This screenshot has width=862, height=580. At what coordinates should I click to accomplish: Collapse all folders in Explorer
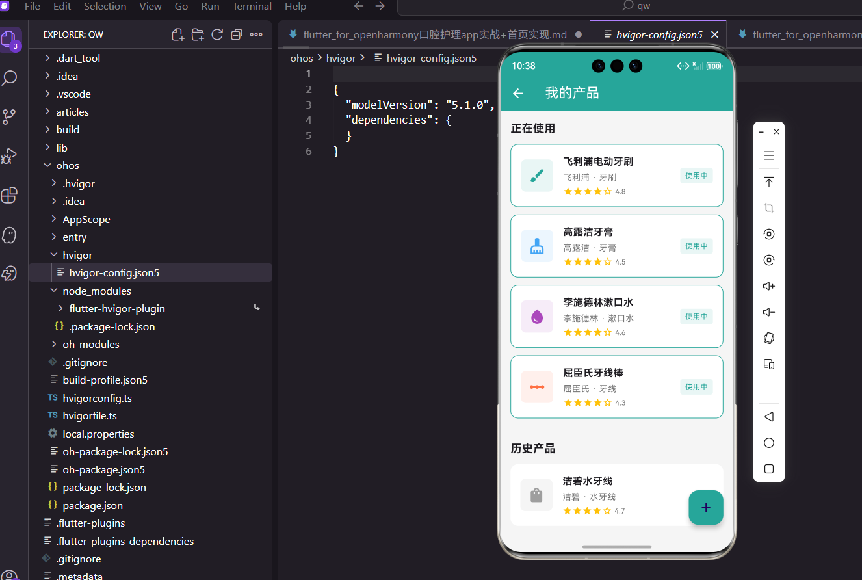(x=237, y=34)
